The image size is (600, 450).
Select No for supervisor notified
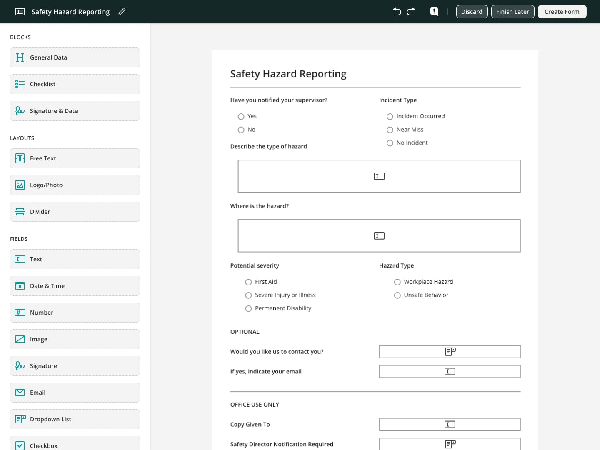241,130
